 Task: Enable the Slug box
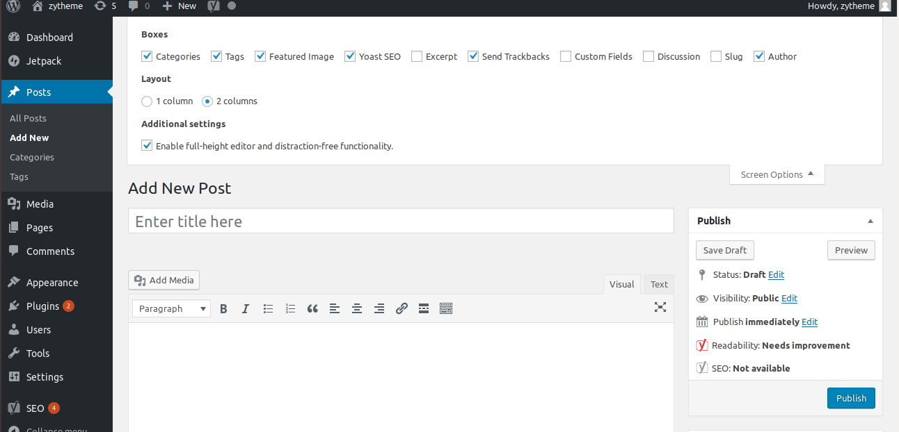pyautogui.click(x=715, y=56)
